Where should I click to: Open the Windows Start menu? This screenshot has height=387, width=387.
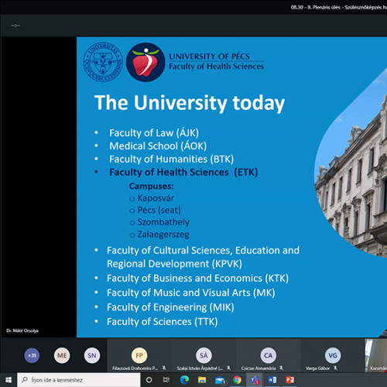pyautogui.click(x=9, y=380)
